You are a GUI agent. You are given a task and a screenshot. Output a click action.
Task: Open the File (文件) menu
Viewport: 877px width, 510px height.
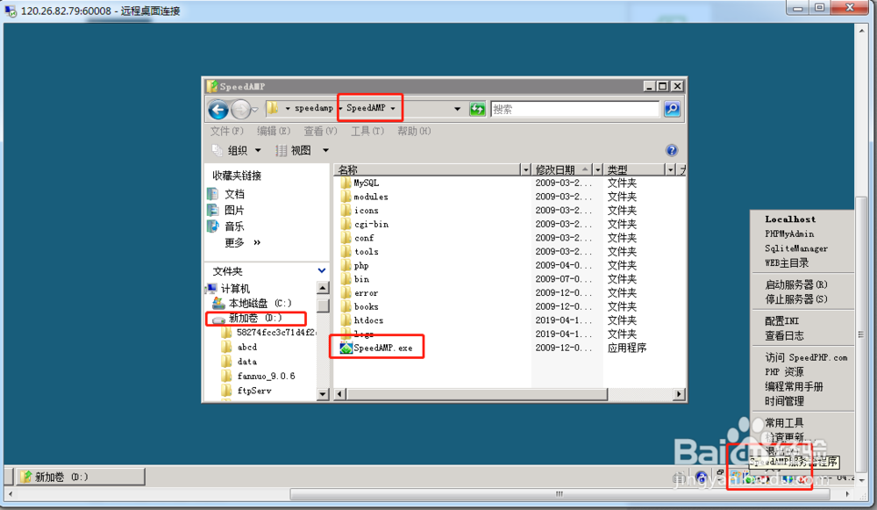pyautogui.click(x=226, y=131)
